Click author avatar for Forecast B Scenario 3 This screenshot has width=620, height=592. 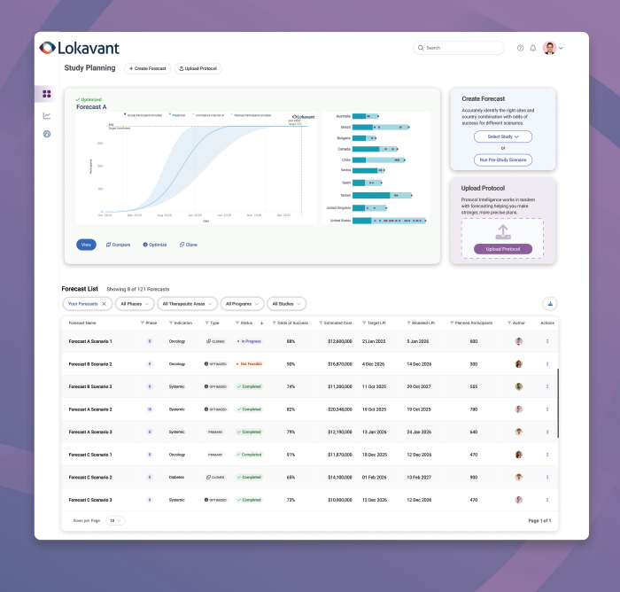click(x=519, y=386)
